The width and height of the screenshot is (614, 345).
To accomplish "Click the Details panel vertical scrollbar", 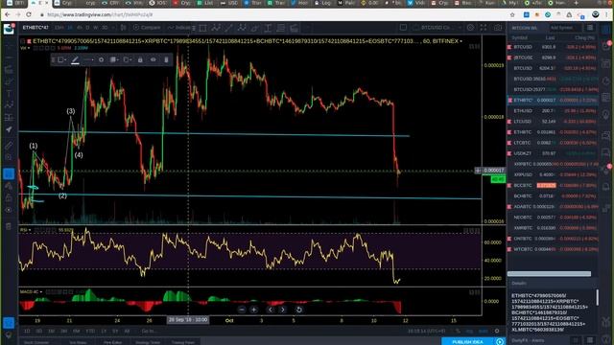I will point(597,297).
